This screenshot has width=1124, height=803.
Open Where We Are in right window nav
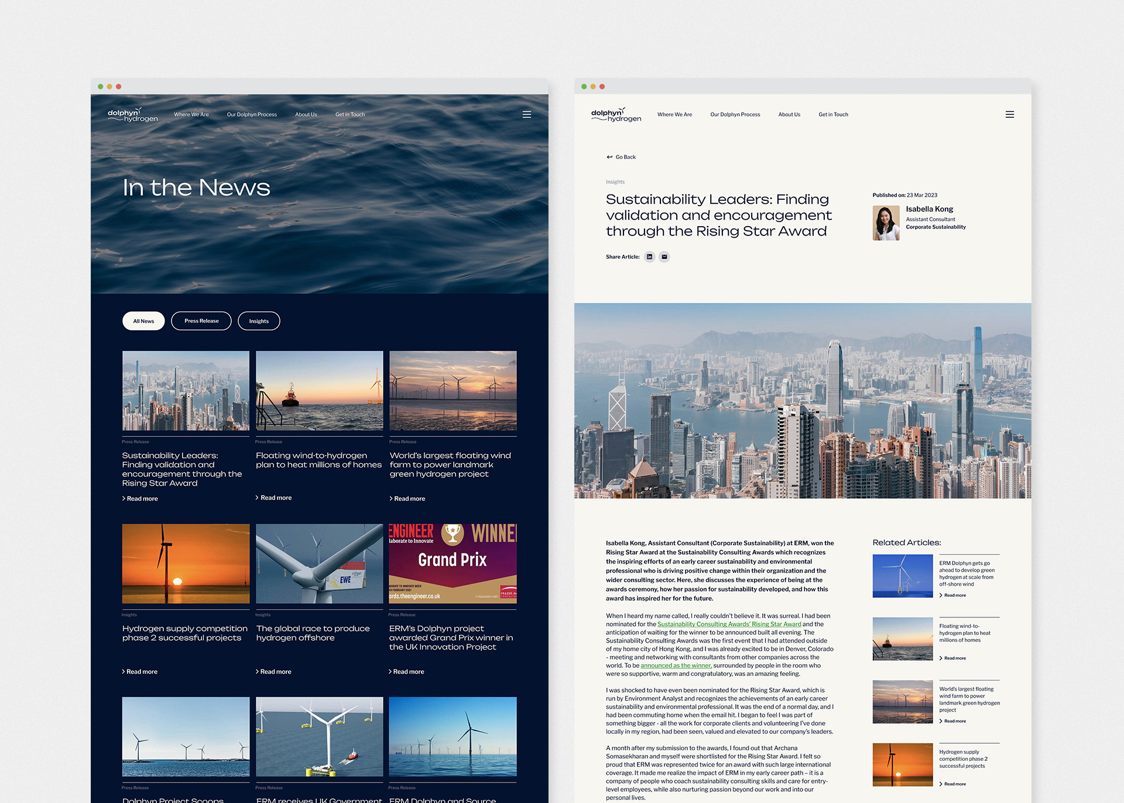coord(674,114)
